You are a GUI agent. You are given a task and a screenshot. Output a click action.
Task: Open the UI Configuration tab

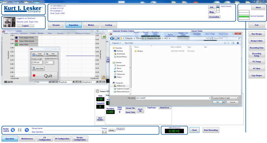coord(62,139)
